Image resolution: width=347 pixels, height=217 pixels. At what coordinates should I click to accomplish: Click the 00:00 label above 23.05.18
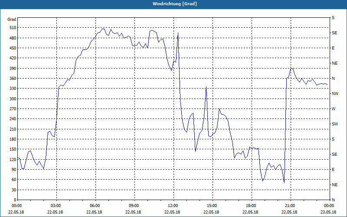(x=329, y=206)
